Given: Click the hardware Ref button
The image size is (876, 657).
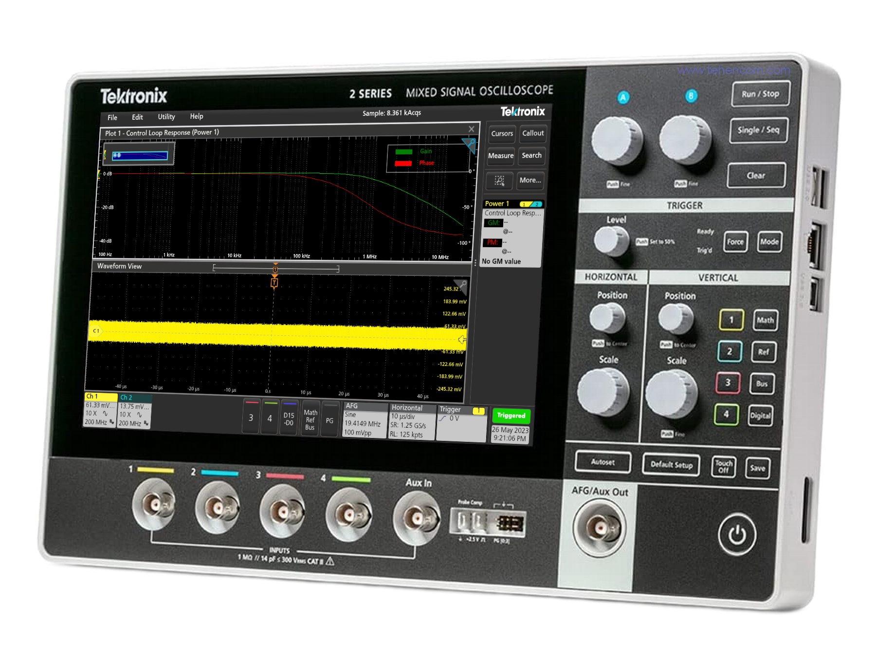Looking at the screenshot, I should 764,352.
